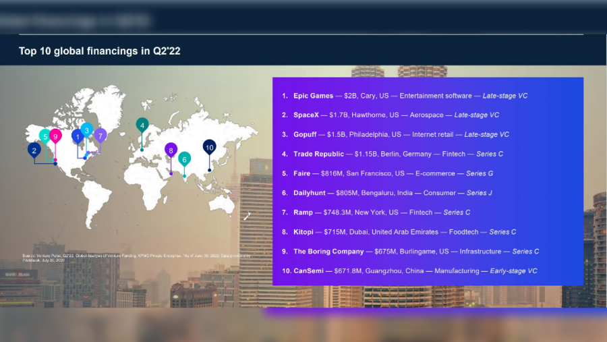
Task: Select pin 6 over India
Action: point(184,159)
